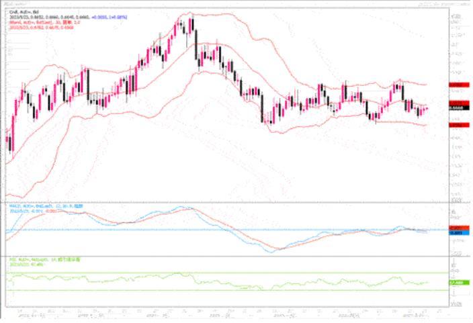Viewport: 473px width, 323px height.
Task: Click the tall black candle after the chart peak
Action: (196, 44)
